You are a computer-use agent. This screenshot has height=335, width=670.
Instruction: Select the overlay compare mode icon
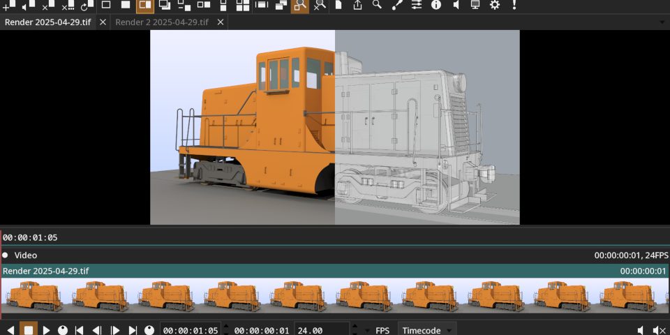pyautogui.click(x=165, y=6)
